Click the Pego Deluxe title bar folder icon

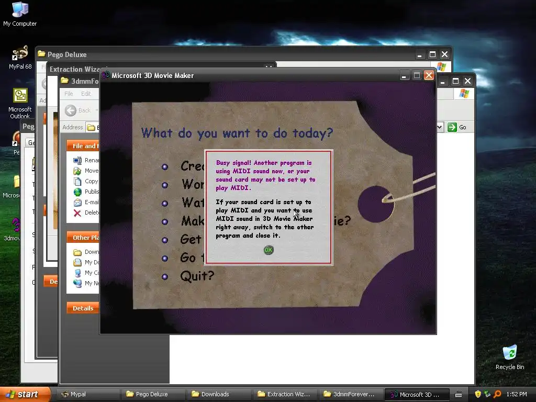click(42, 54)
